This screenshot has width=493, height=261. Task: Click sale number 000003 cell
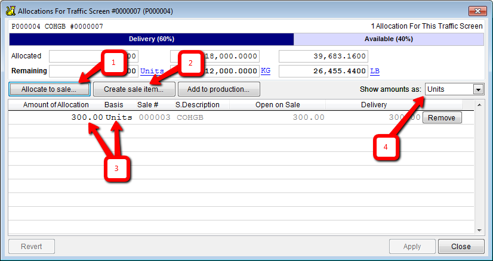click(x=155, y=117)
